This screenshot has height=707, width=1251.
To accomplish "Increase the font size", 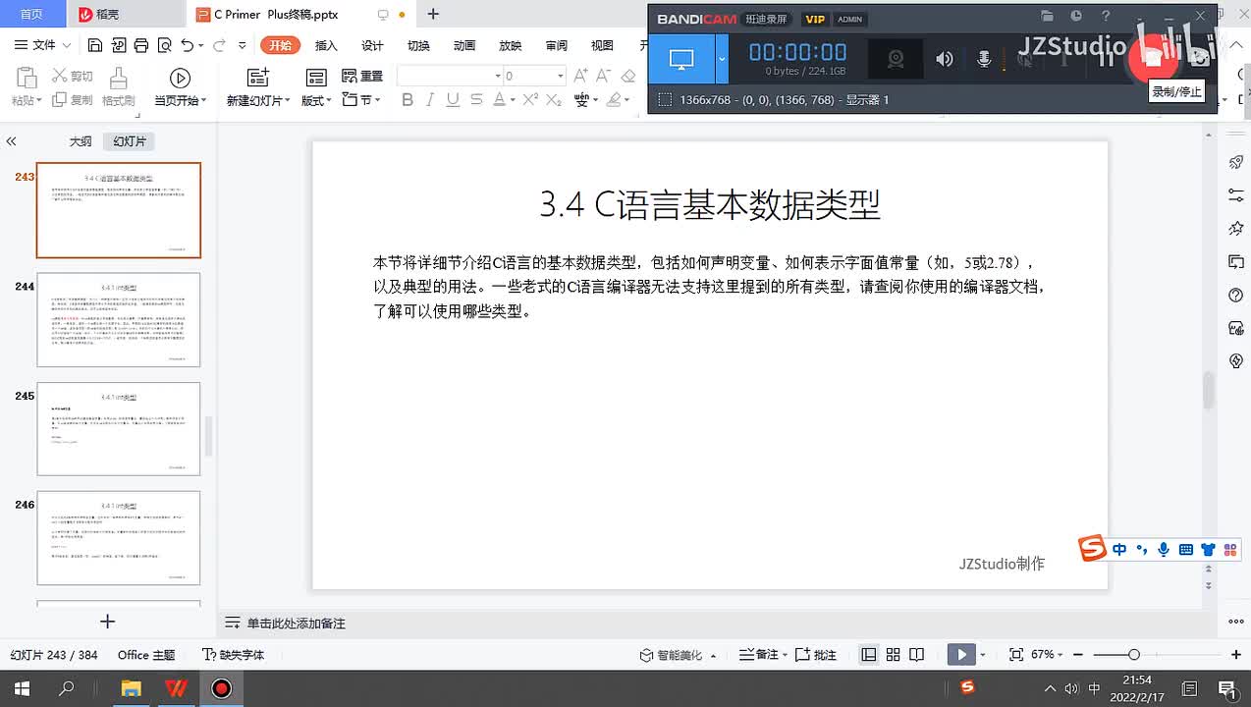I will (x=580, y=76).
